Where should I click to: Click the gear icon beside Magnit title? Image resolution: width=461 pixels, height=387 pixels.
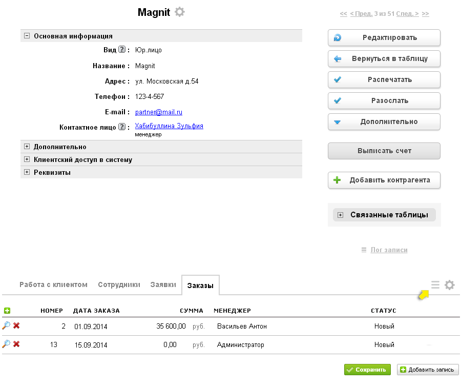tap(179, 12)
